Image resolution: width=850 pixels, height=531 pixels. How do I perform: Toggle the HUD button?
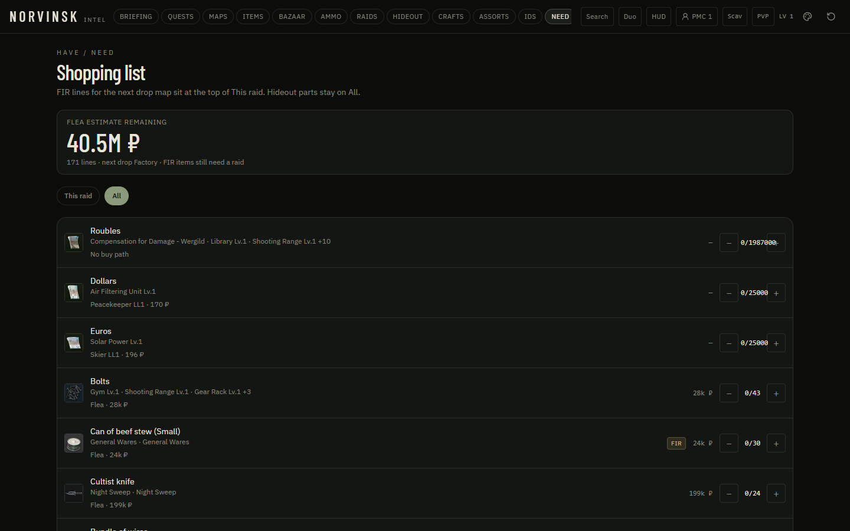(x=659, y=17)
